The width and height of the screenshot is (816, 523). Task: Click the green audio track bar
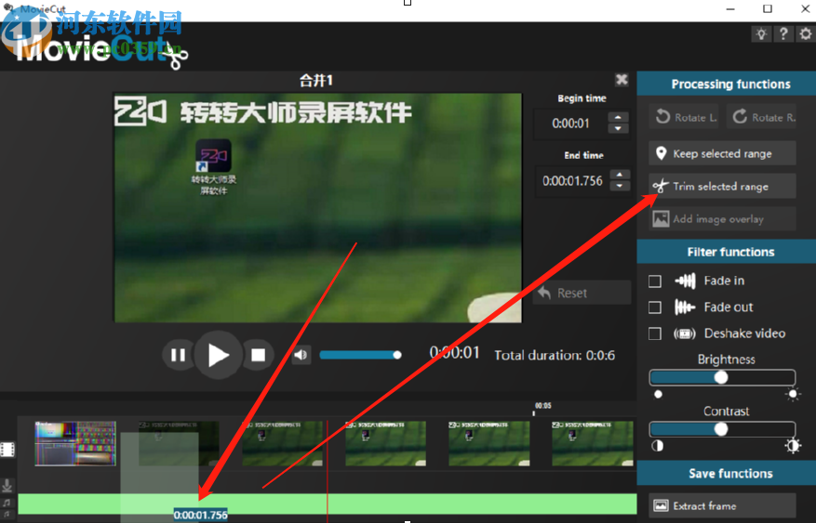tap(328, 503)
